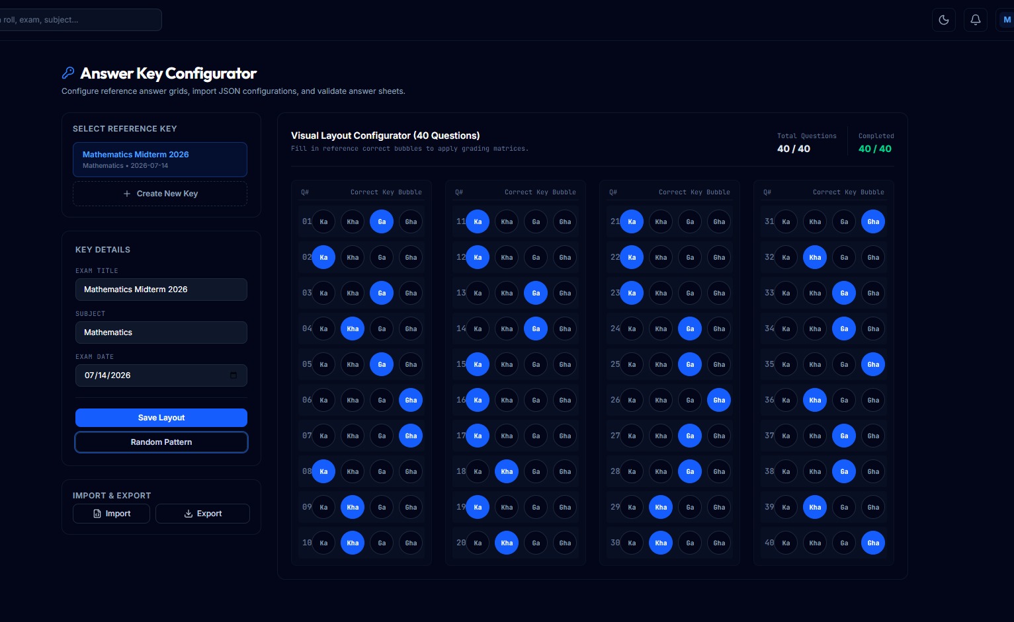The width and height of the screenshot is (1014, 622).
Task: Select Gha bubble for question 08
Action: pos(411,471)
